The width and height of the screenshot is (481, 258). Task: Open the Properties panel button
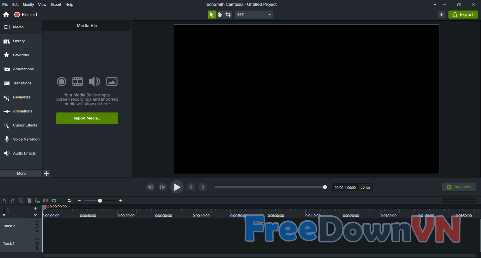pos(458,187)
